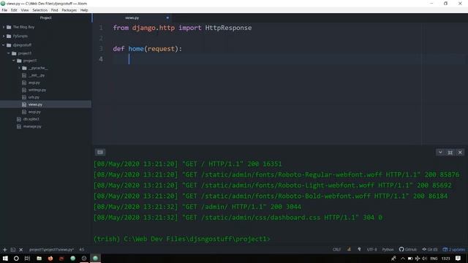The image size is (468, 263).
Task: Open File Explorer on taskbar
Action: click(x=39, y=258)
